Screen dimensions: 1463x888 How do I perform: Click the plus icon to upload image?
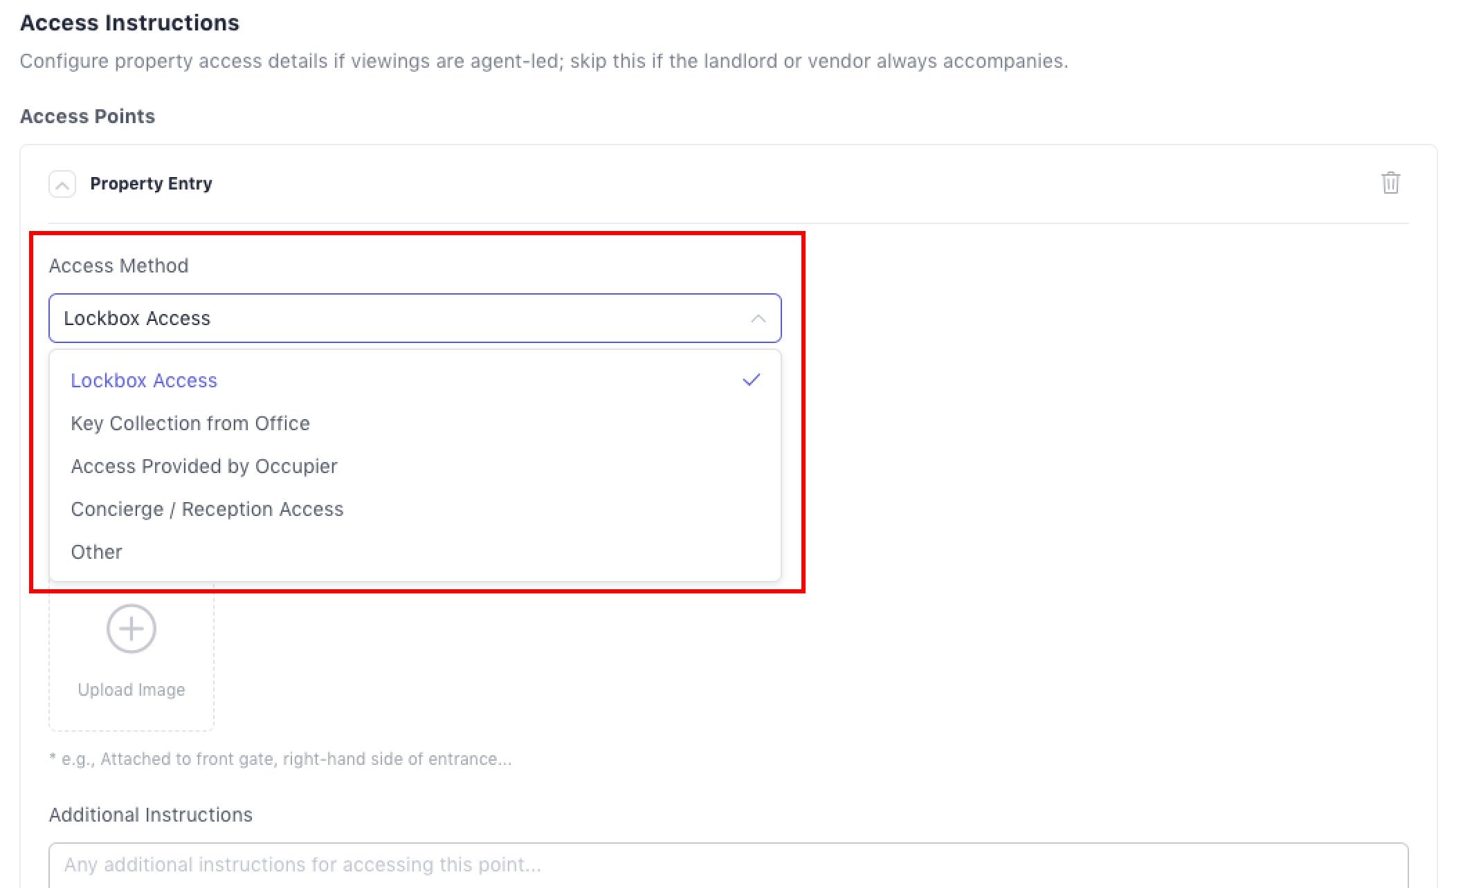tap(131, 629)
